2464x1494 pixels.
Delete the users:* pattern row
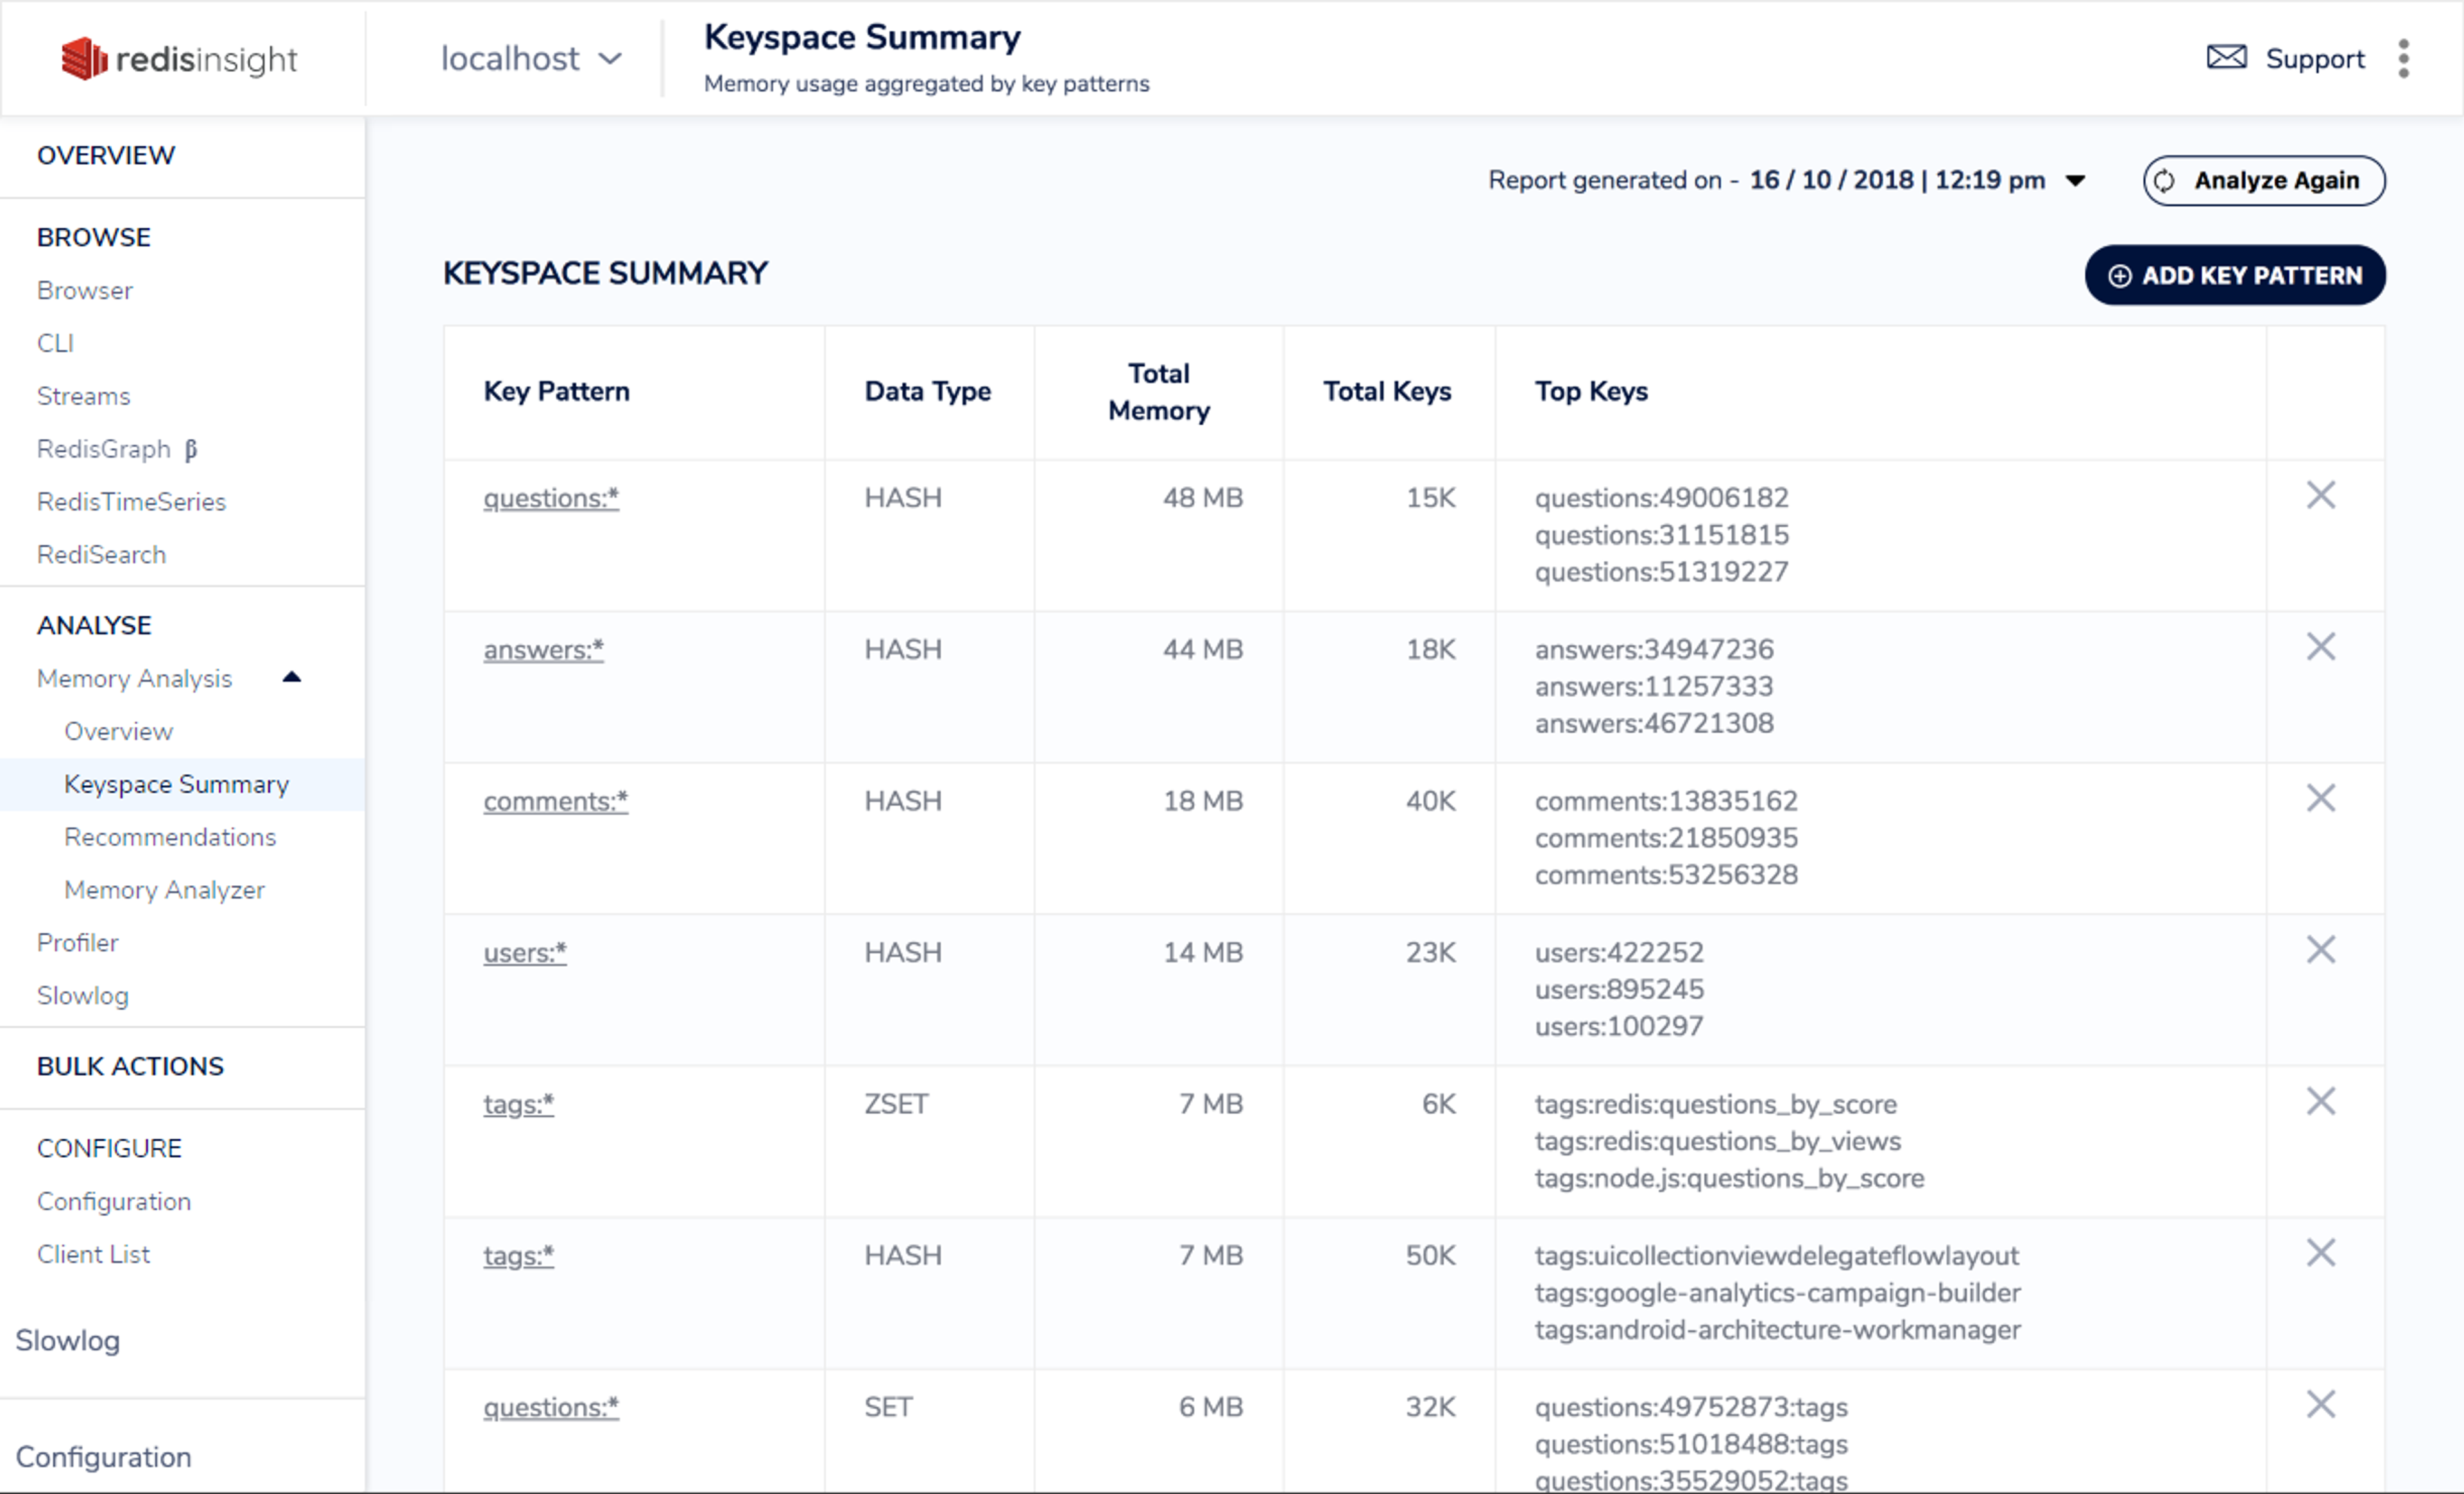coord(2320,950)
